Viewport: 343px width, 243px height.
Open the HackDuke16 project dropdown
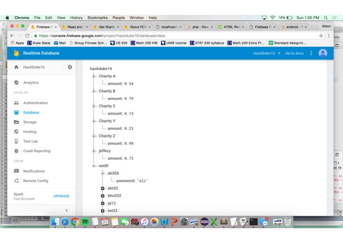pos(267,53)
